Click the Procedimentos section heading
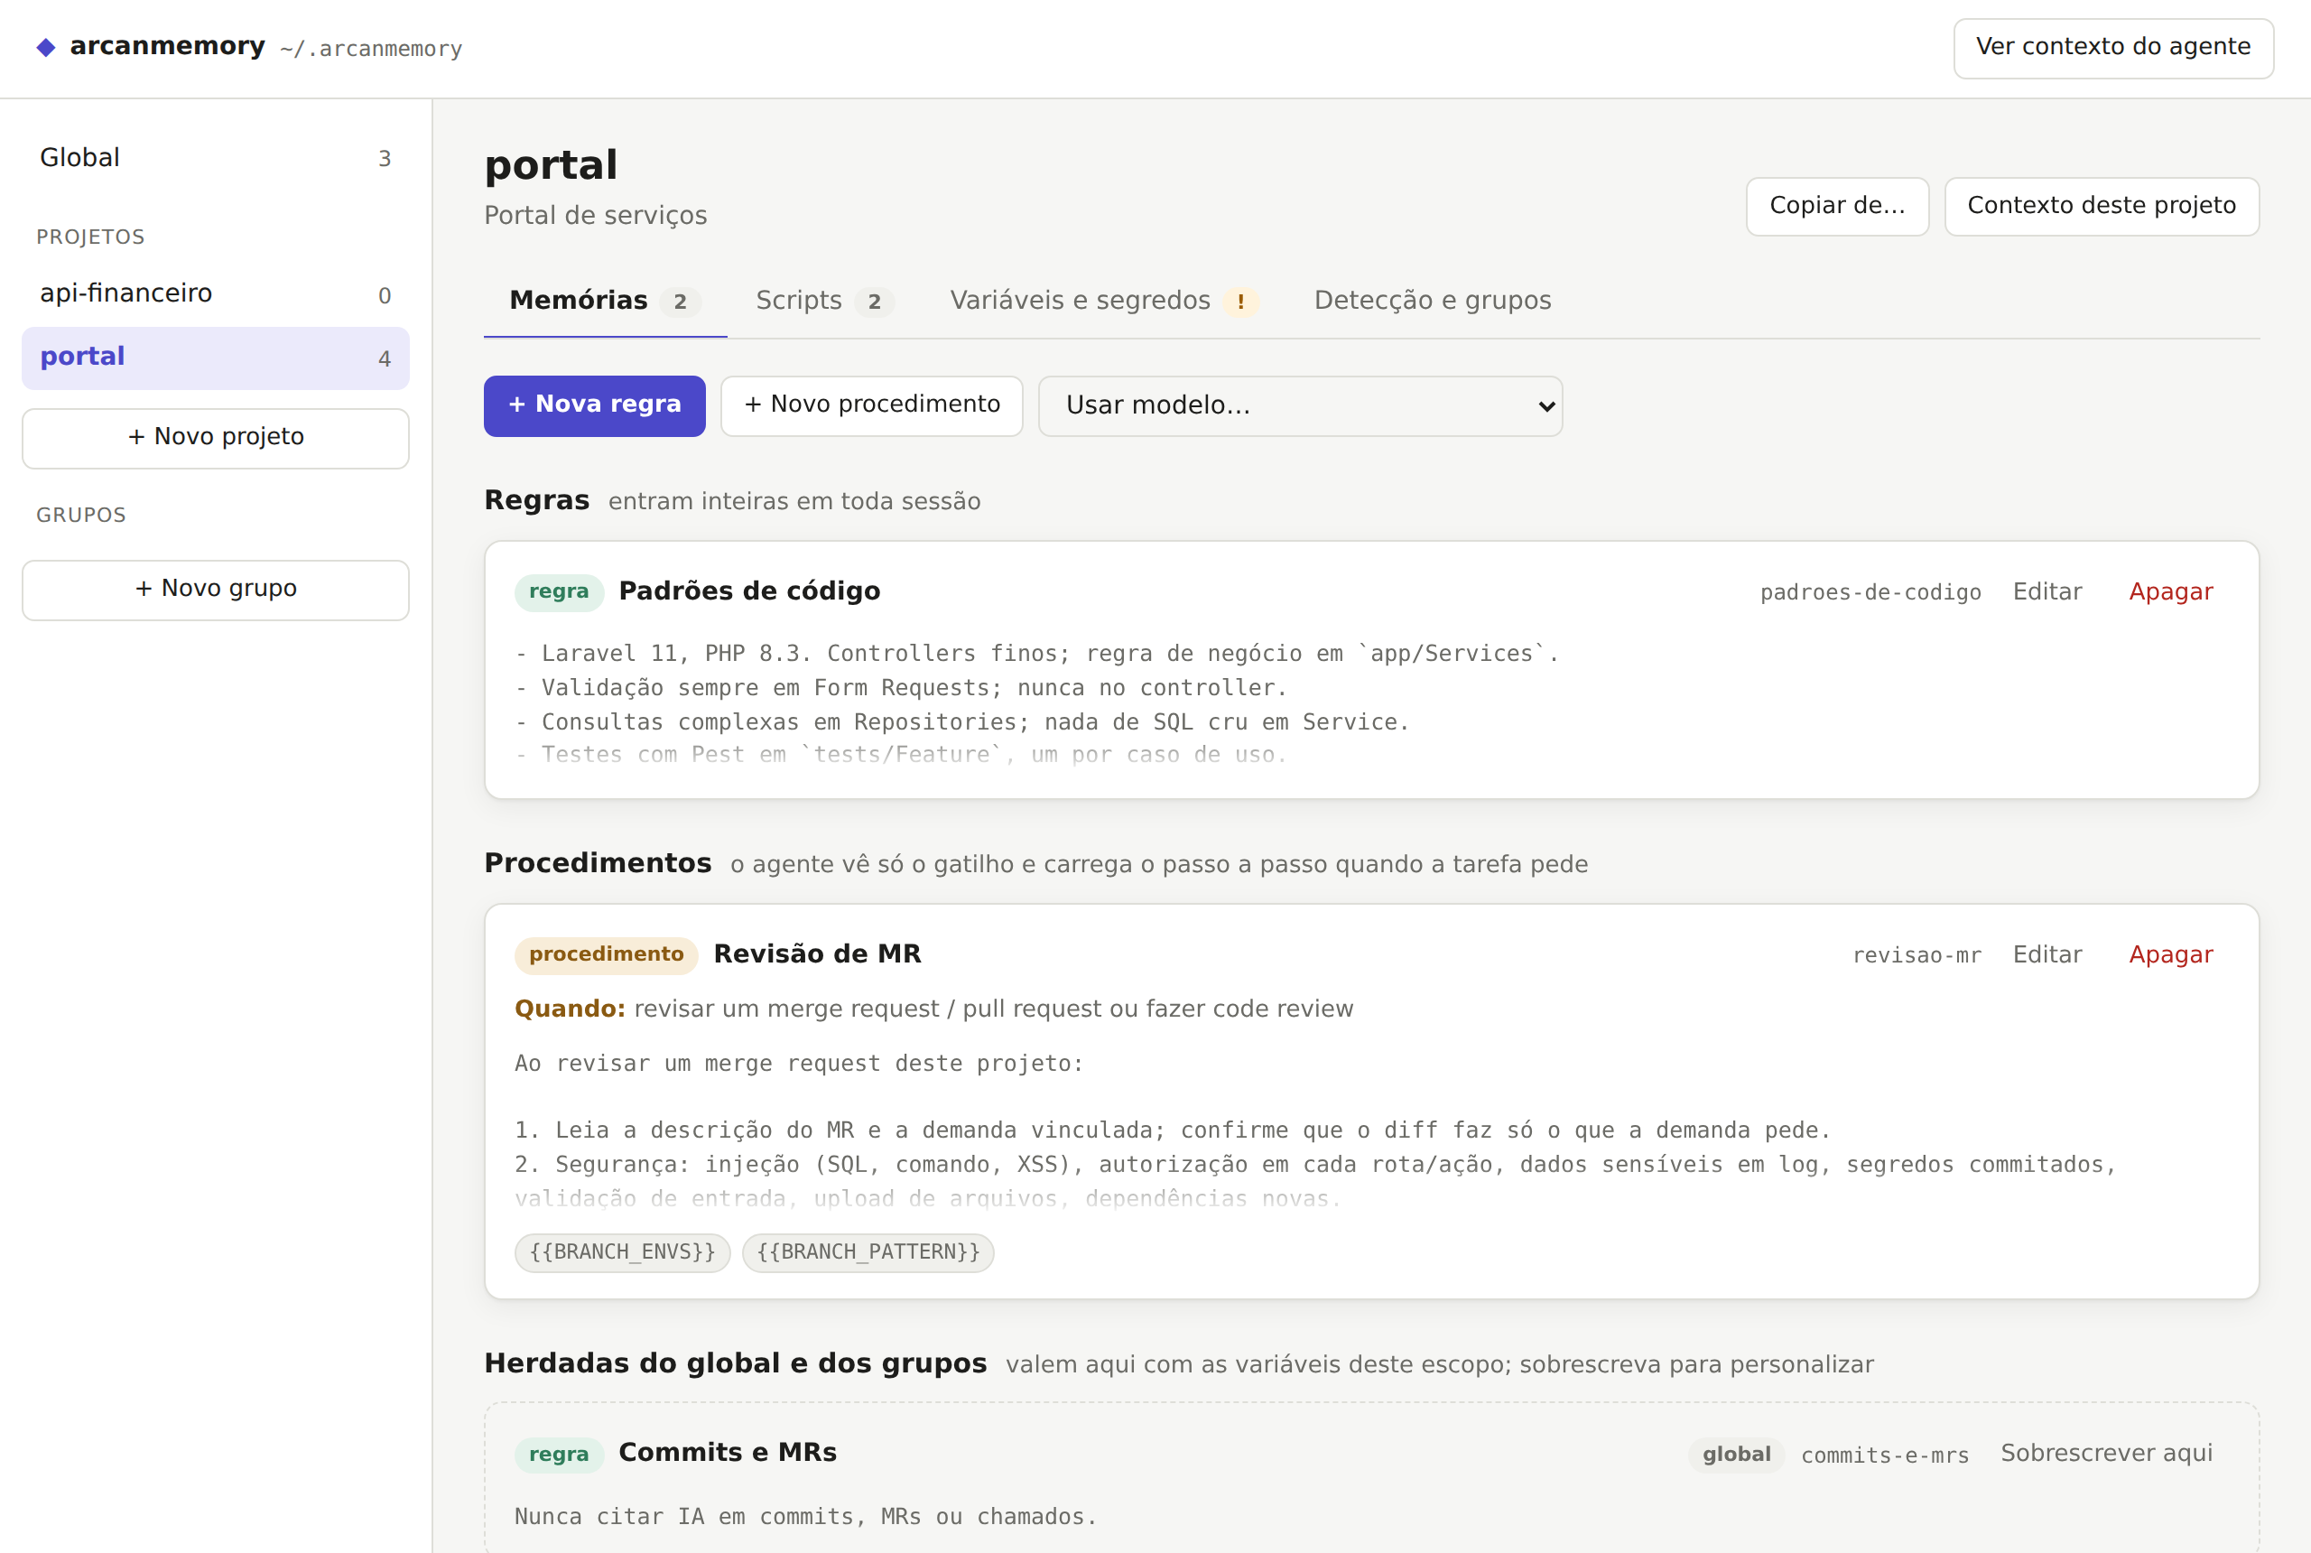Viewport: 2311px width, 1553px height. [597, 864]
